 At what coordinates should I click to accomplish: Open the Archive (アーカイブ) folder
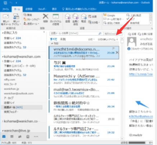point(9,98)
